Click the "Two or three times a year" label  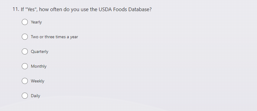(54, 37)
